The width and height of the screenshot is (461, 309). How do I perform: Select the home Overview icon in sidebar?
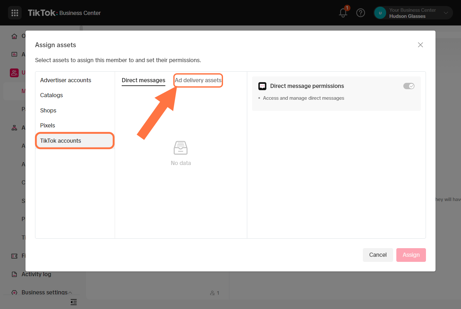[14, 36]
